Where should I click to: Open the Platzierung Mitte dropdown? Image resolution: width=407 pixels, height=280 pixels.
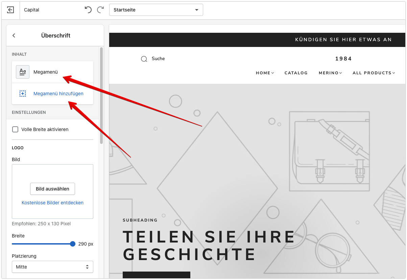pos(52,267)
